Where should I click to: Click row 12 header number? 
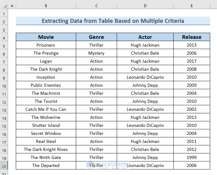(4, 101)
